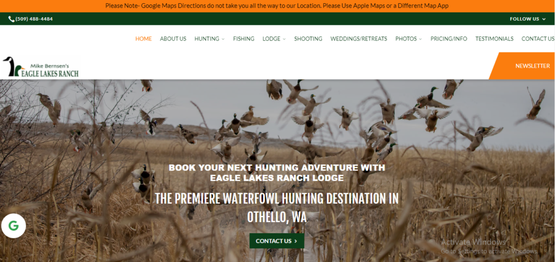Viewport: 555px width, 262px height.
Task: Click the Eagle Lakes Ranch goose logo
Action: [41, 67]
